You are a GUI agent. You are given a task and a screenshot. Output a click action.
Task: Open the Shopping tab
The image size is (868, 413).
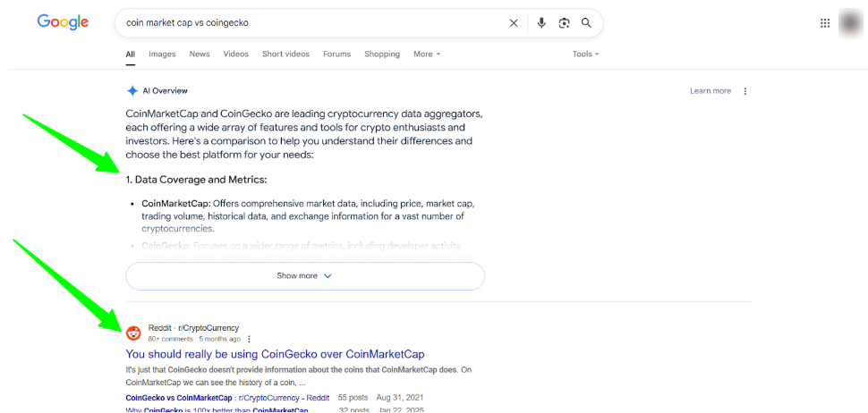pyautogui.click(x=382, y=55)
